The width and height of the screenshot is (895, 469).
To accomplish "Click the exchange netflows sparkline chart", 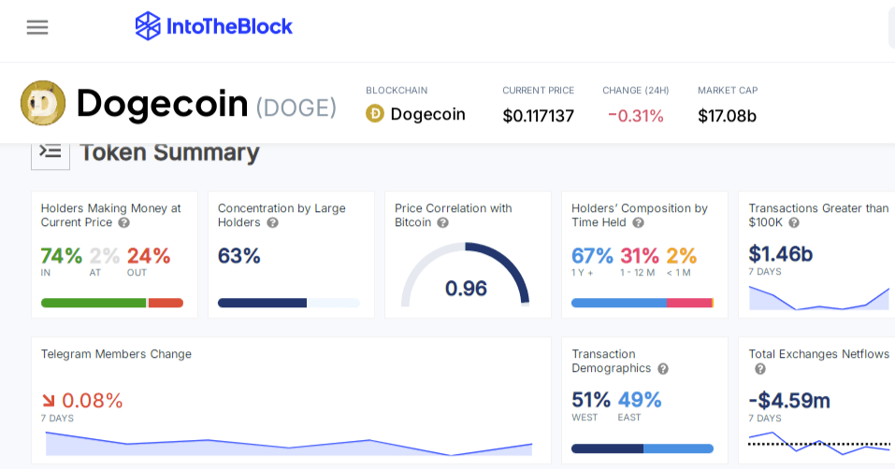I will (819, 444).
